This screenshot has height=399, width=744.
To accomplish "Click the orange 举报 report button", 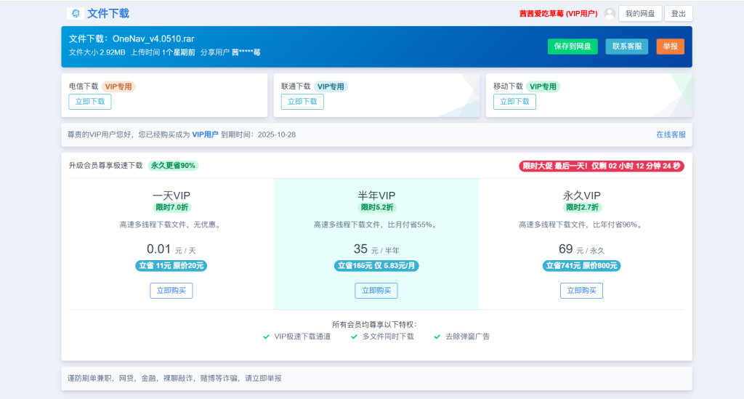I will [x=670, y=47].
